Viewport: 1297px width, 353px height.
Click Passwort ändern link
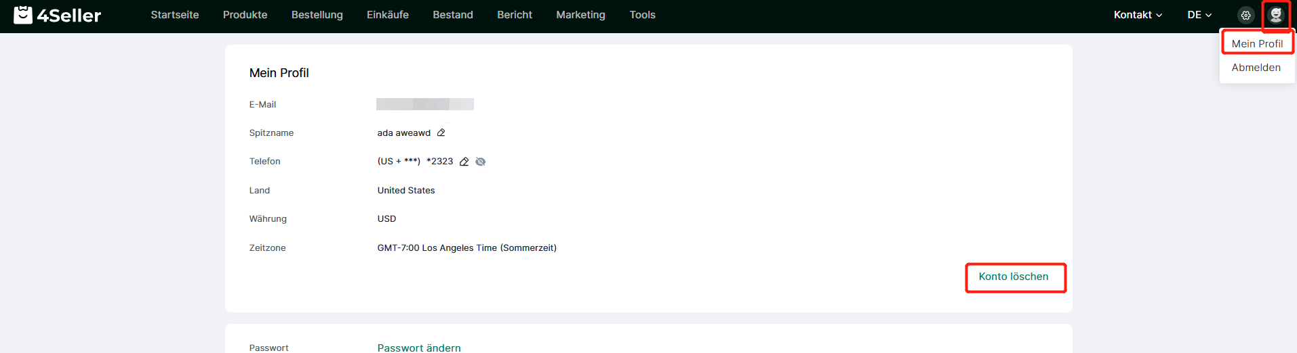[x=419, y=348]
